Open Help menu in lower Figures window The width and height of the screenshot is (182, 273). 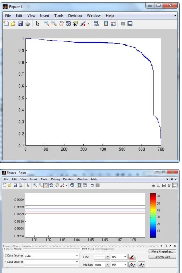[x=94, y=179]
